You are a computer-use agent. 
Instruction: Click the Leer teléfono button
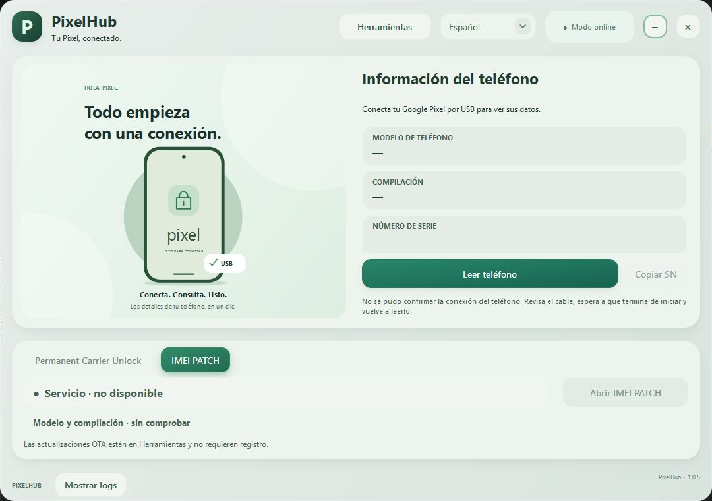tap(490, 274)
